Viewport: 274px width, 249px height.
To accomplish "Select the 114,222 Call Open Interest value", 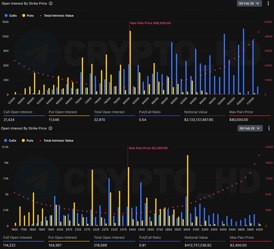I will point(9,245).
